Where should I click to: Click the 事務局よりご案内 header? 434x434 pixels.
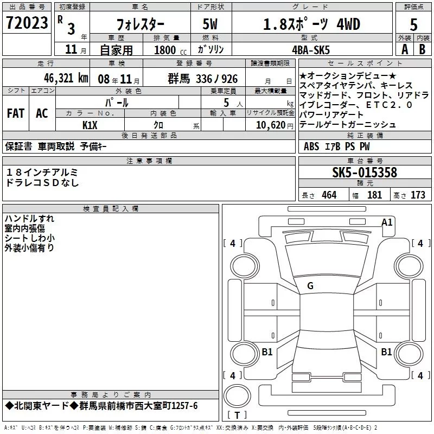point(111,395)
